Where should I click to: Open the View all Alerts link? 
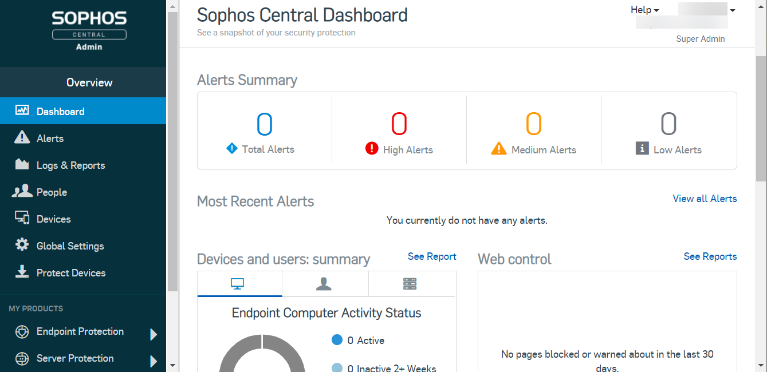click(x=705, y=199)
